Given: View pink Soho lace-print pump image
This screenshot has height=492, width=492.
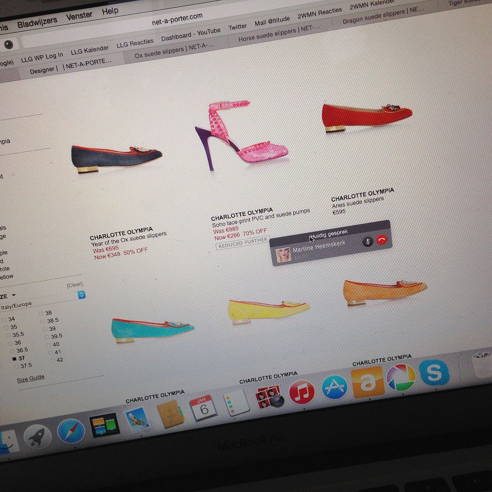Looking at the screenshot, I should click(241, 136).
